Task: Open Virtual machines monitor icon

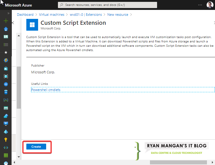Action: (x=6, y=124)
